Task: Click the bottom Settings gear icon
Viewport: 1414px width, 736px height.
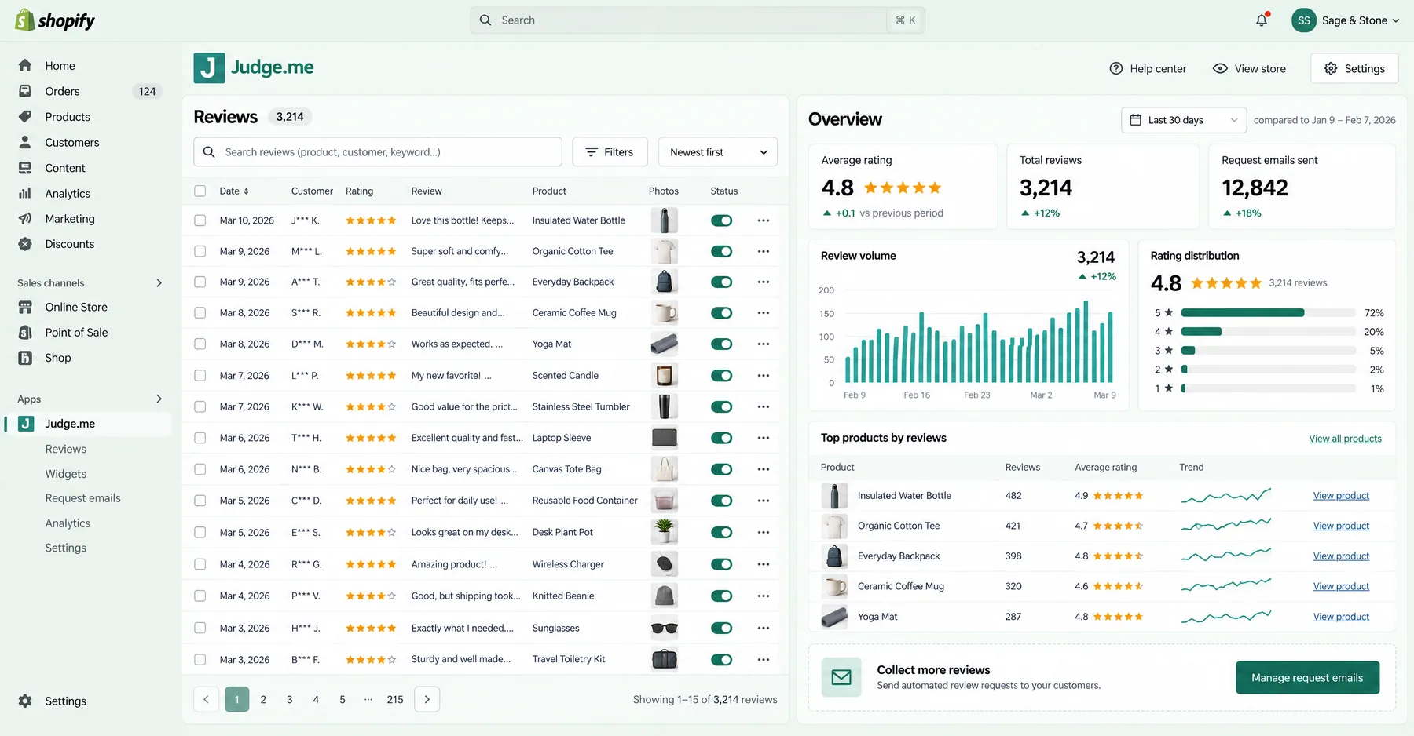Action: click(25, 701)
